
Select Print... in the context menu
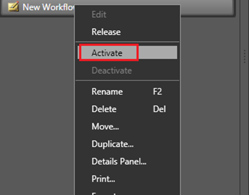pyautogui.click(x=103, y=179)
